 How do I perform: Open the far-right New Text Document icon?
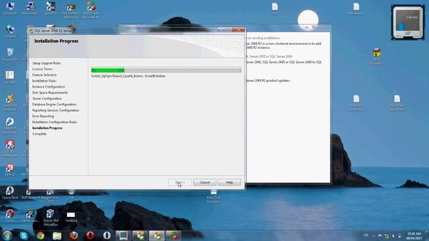coord(397,102)
